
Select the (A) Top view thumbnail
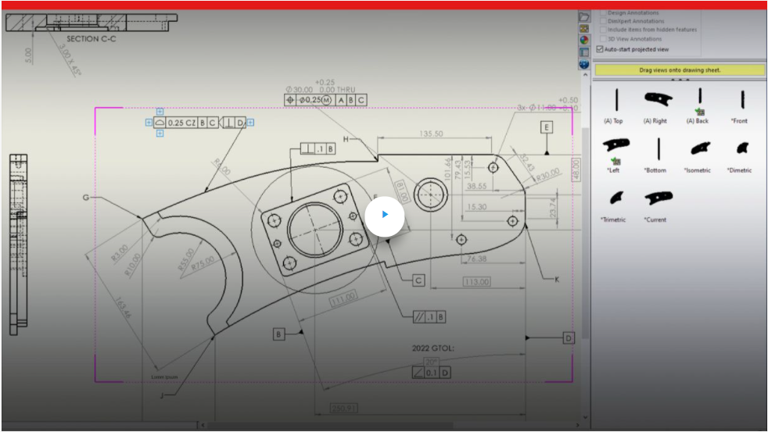615,100
